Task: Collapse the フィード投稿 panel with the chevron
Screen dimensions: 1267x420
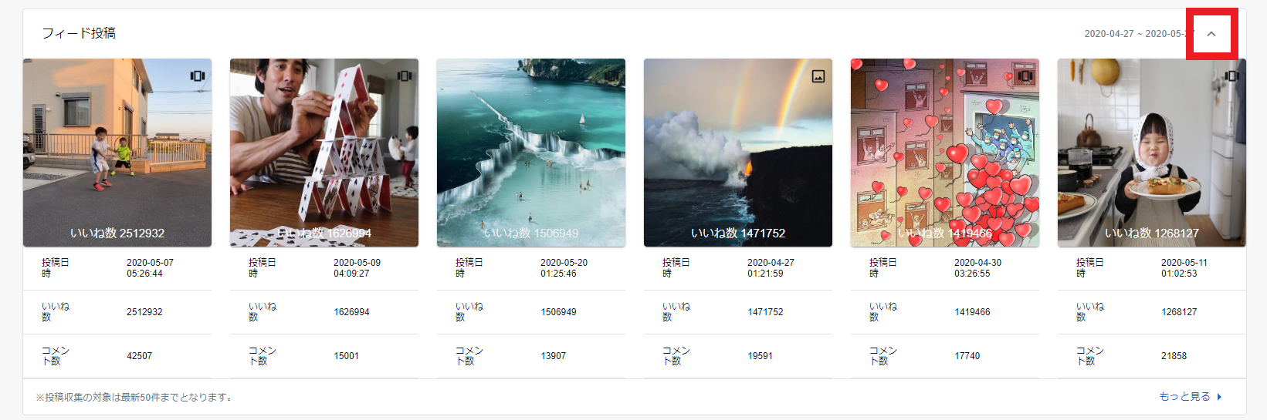Action: coord(1211,34)
